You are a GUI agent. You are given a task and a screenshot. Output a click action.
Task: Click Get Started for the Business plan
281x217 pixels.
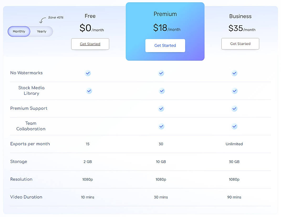240,44
